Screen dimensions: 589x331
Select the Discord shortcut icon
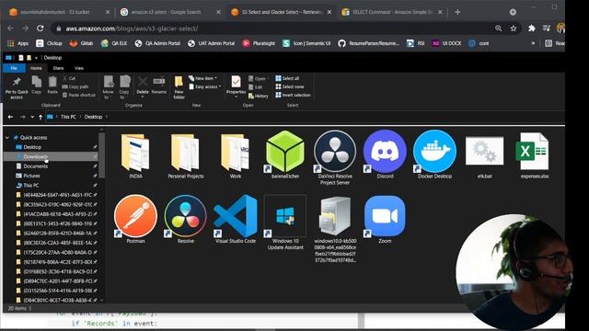click(385, 155)
